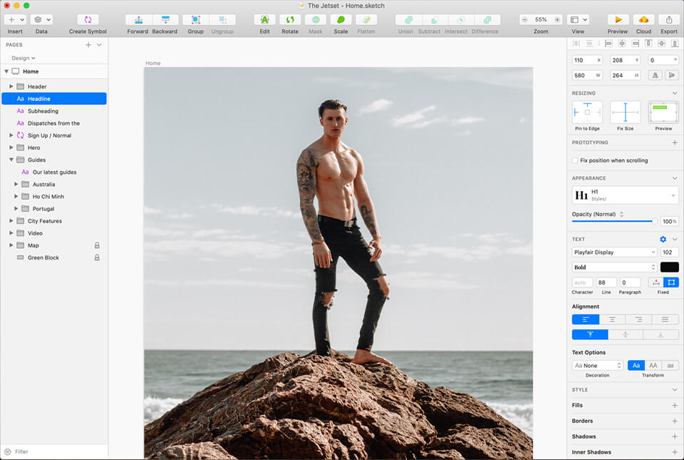
Task: Expand the Ho Chi Minh group
Action: coord(16,196)
